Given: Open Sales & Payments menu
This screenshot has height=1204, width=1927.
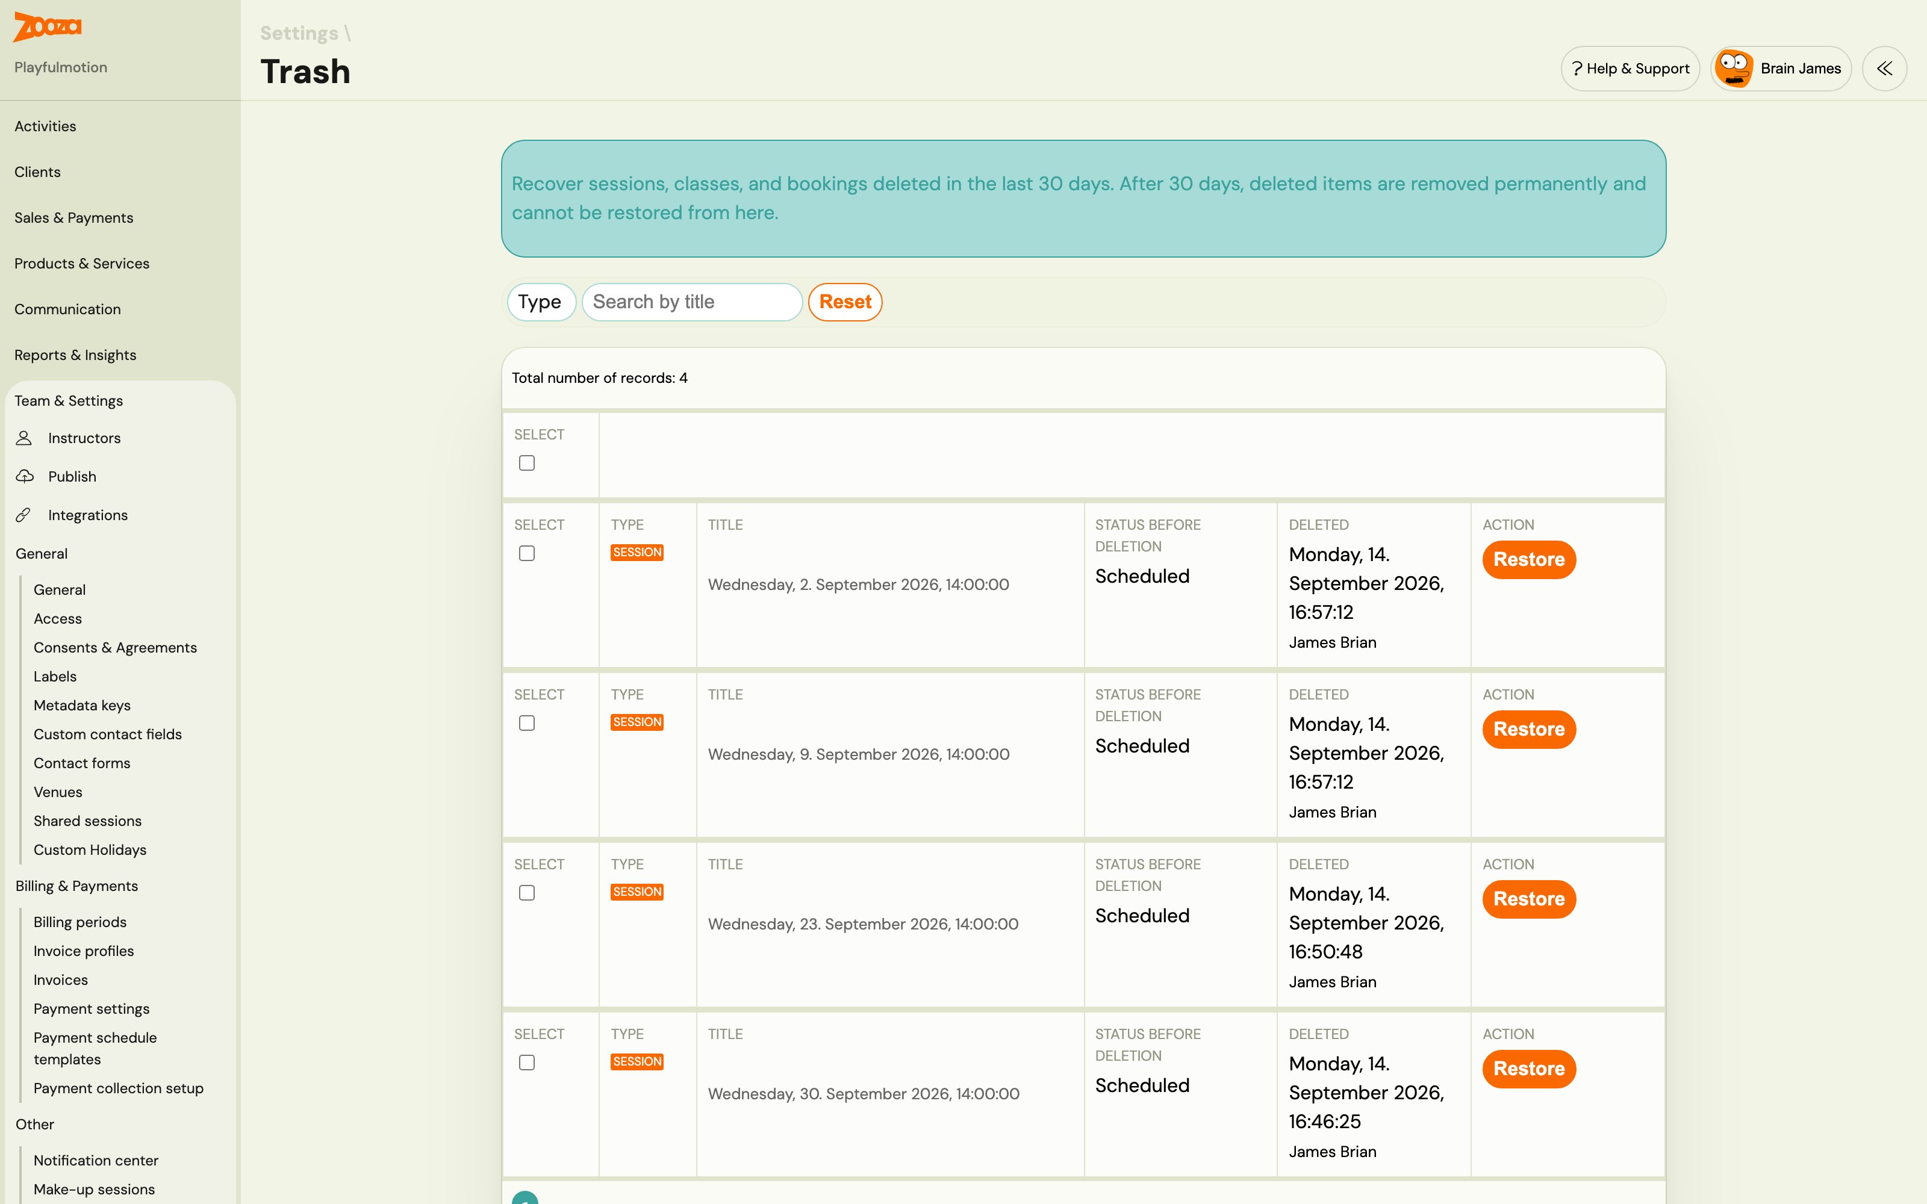Looking at the screenshot, I should point(74,217).
